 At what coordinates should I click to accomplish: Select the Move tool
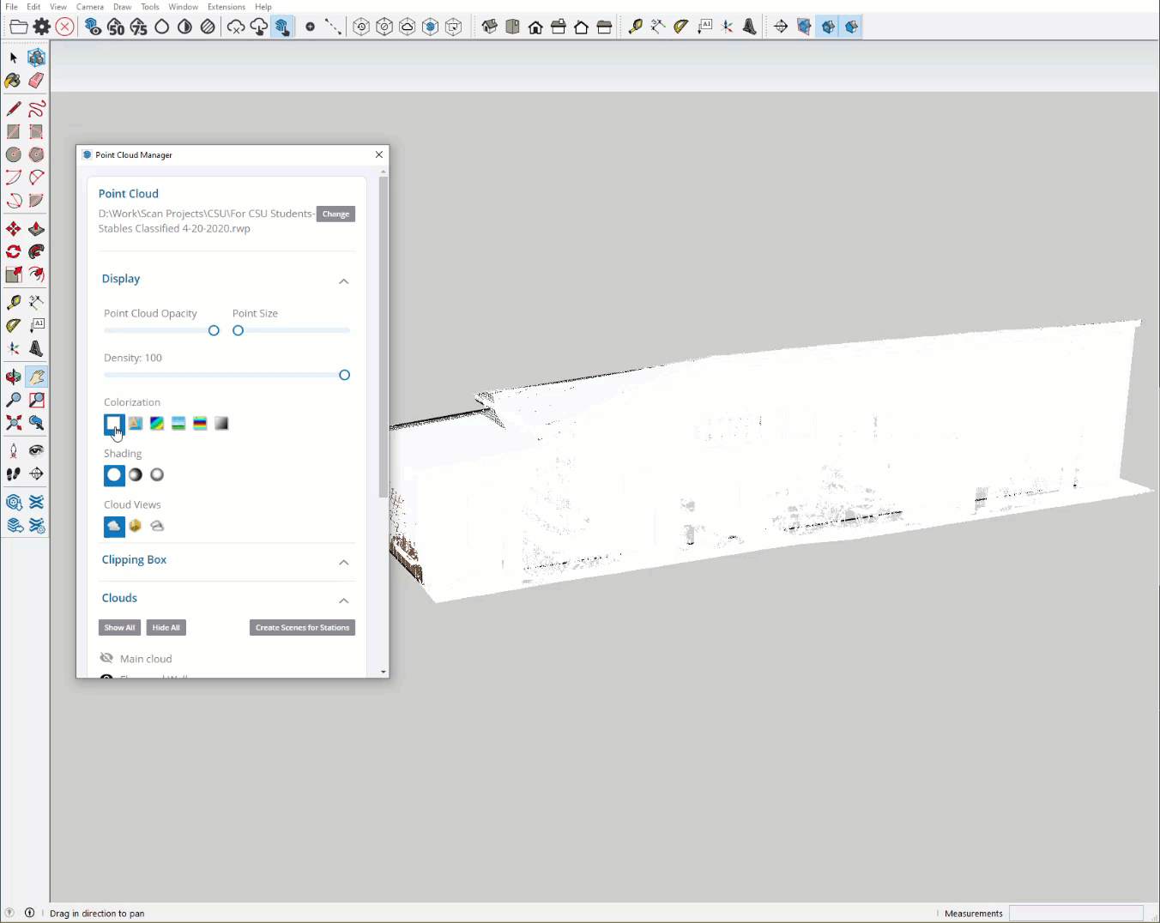(14, 229)
